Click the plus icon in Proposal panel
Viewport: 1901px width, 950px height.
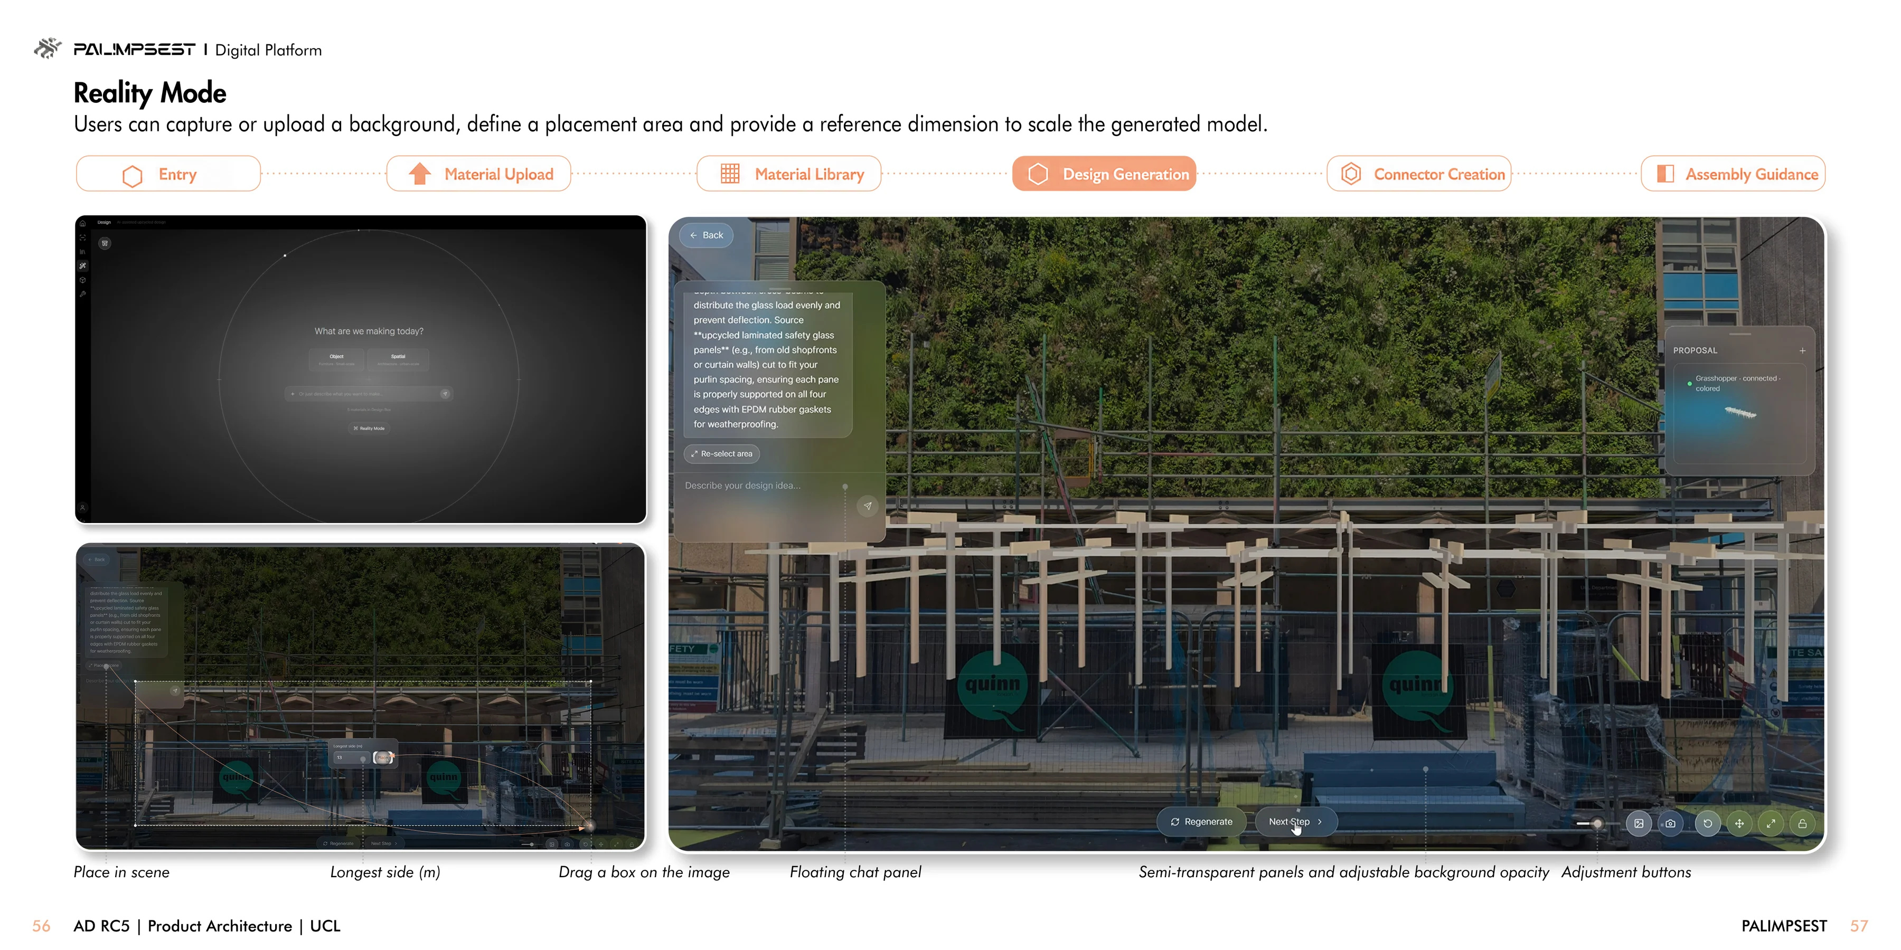1802,350
